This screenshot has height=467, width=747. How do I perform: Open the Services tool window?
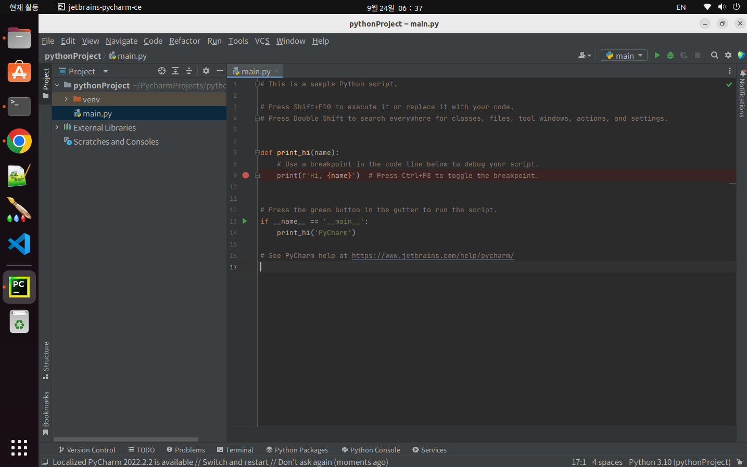[x=429, y=450]
